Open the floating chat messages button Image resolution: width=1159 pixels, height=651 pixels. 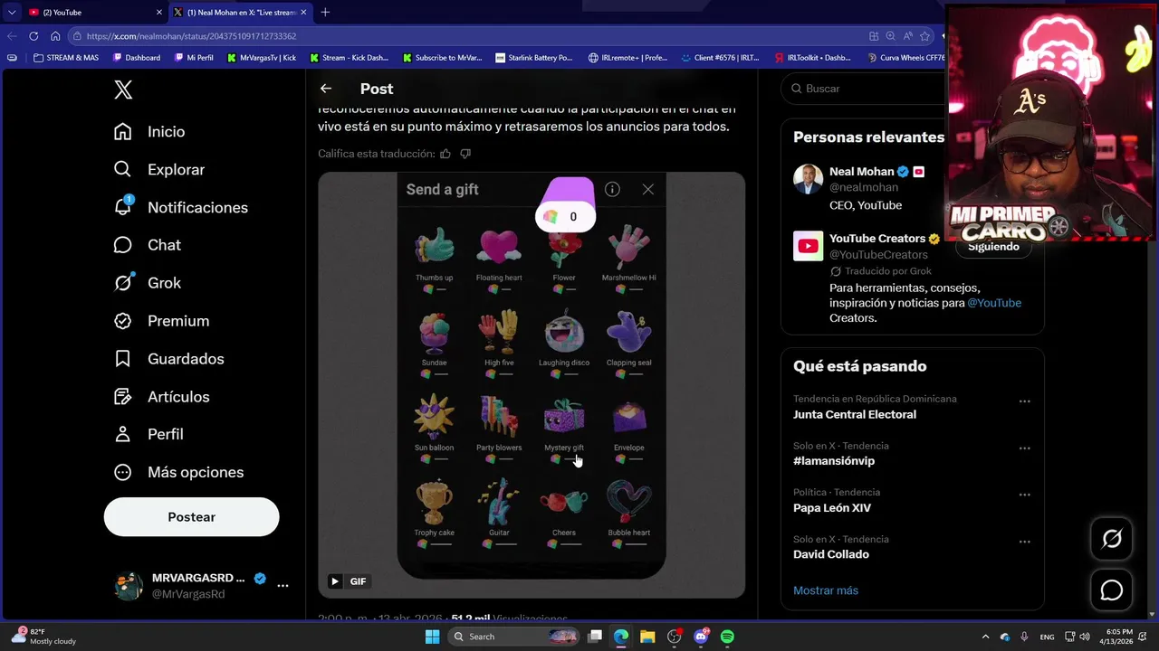(x=1112, y=590)
